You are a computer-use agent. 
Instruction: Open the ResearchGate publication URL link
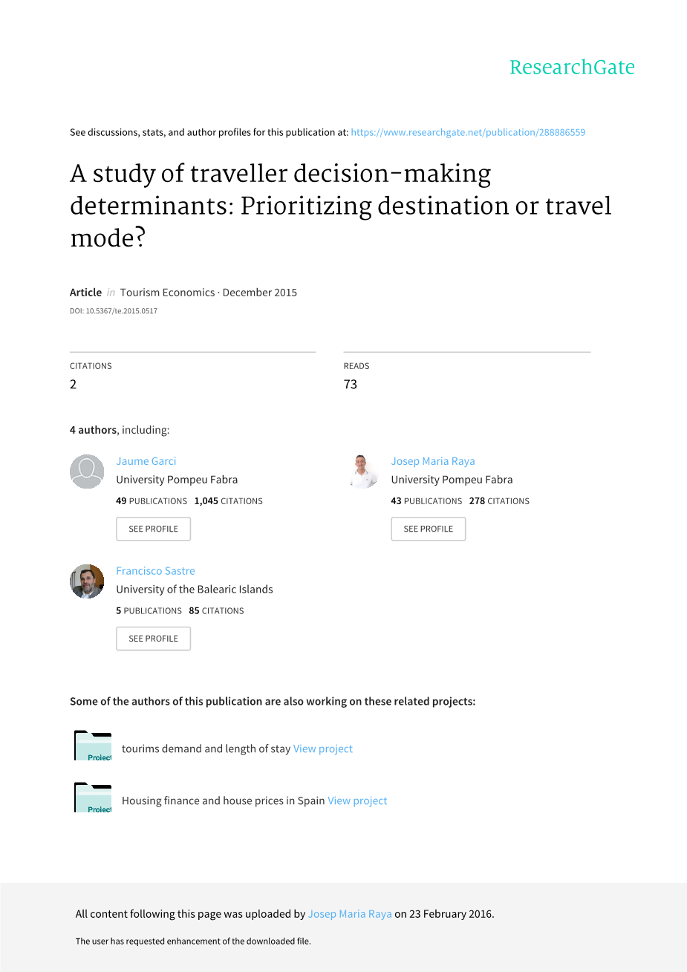click(468, 132)
